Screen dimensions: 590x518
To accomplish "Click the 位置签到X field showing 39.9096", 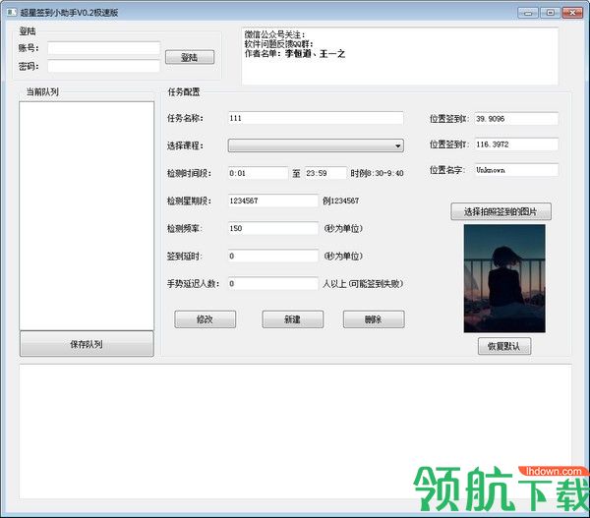I will click(x=516, y=119).
